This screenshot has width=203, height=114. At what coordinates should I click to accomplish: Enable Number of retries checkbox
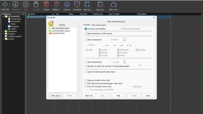(86, 66)
